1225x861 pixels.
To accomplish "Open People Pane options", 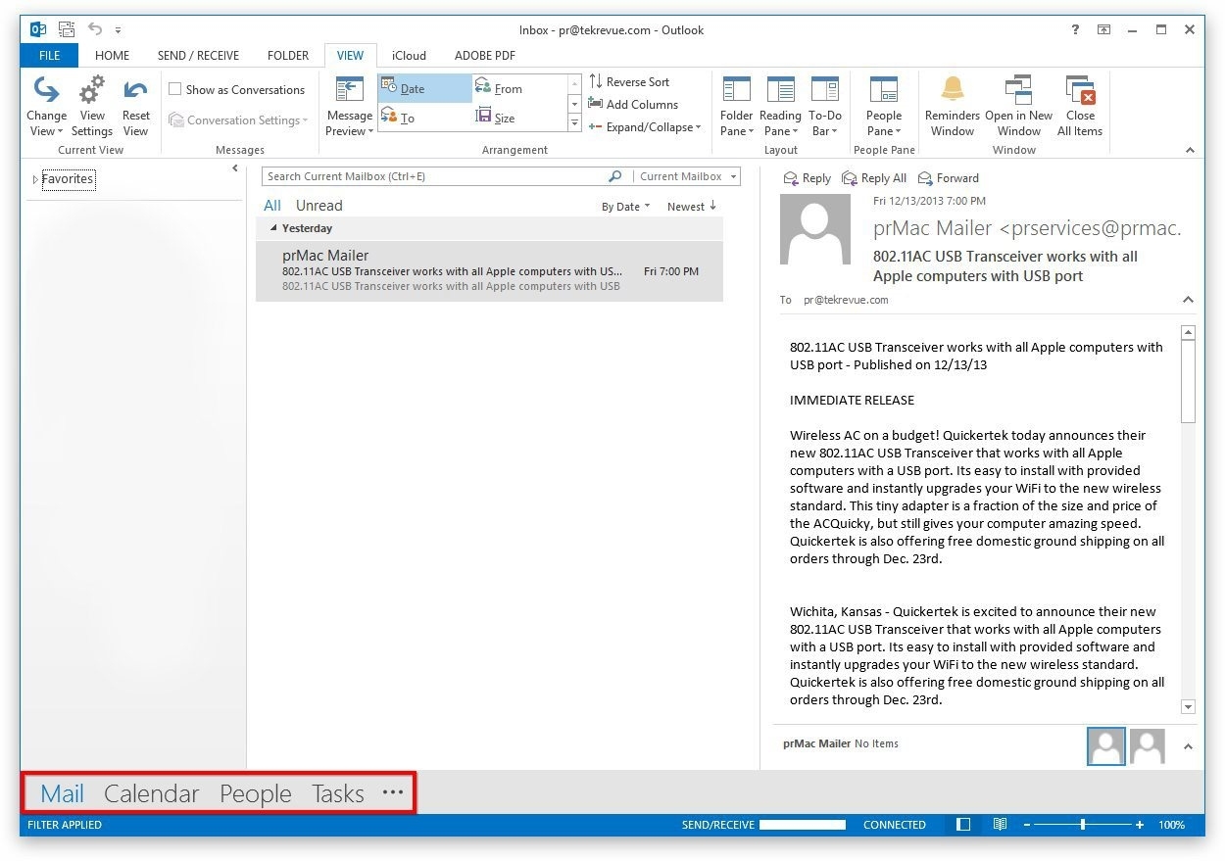I will coord(884,107).
